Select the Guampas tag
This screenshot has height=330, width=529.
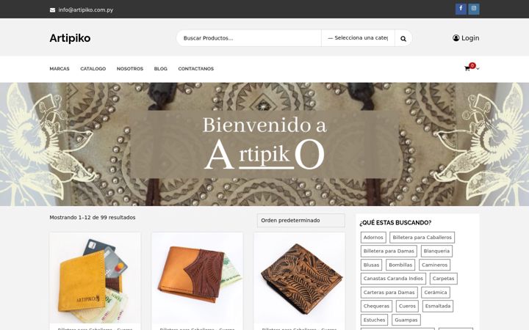tap(406, 320)
